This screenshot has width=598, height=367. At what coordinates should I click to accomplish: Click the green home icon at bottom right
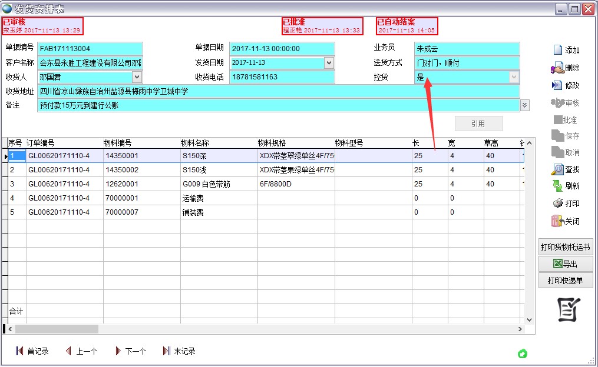[522, 353]
